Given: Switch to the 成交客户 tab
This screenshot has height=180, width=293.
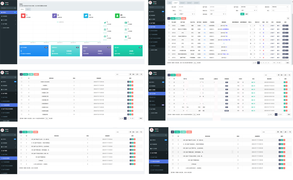Looking at the screenshot, I should coord(197,3).
